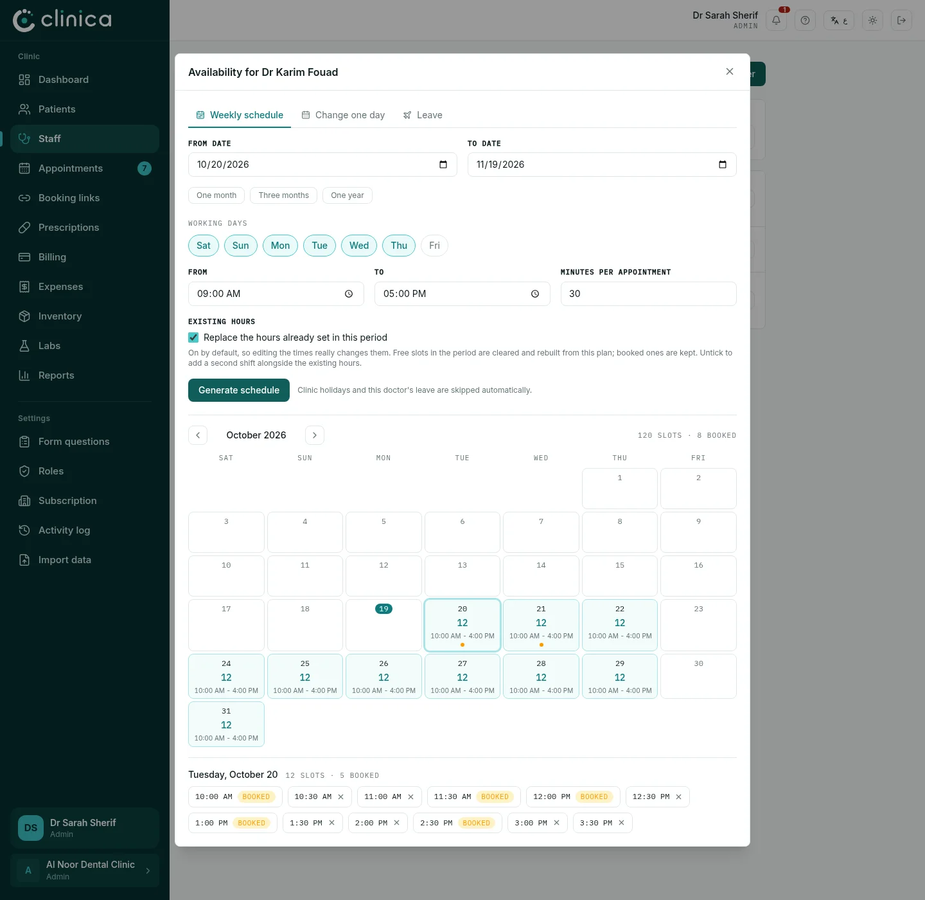The image size is (925, 900).
Task: Remove the 10:30 AM slot
Action: click(341, 797)
